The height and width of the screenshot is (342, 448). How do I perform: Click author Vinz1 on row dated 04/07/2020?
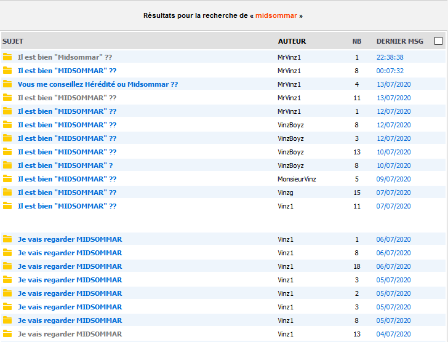click(286, 334)
